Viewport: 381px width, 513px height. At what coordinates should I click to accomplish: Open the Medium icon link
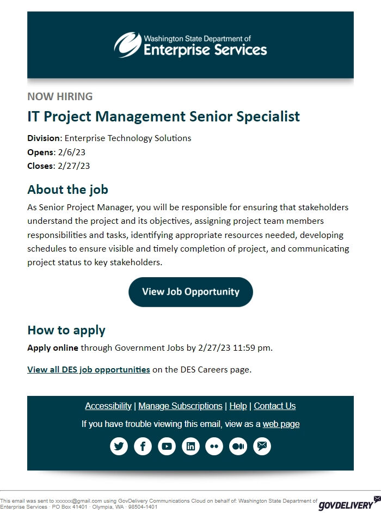coord(238,447)
